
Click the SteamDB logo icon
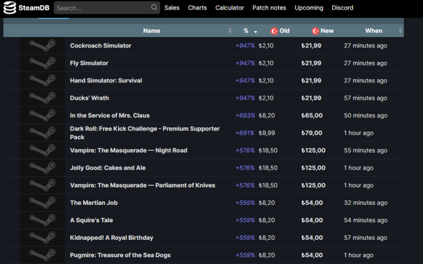10,8
